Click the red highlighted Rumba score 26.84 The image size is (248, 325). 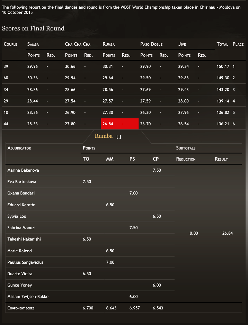pyautogui.click(x=108, y=124)
